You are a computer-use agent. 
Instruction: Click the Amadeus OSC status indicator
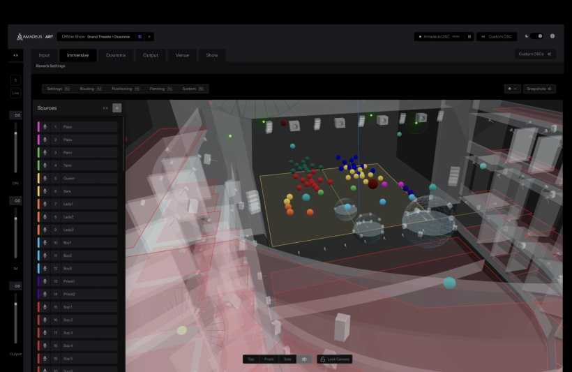point(420,36)
